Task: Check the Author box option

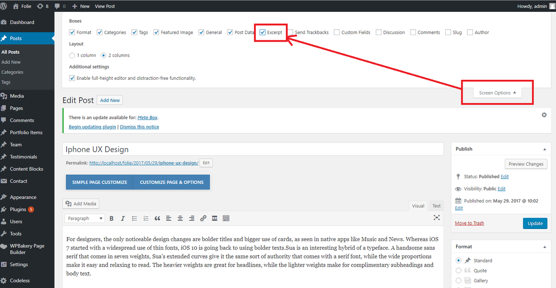Action: tap(470, 32)
